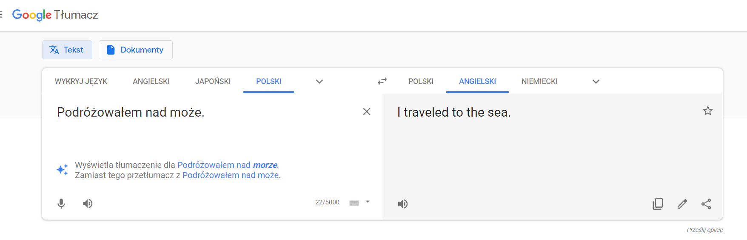Switch target language to NIEMIECKI
Screen dimensions: 747x240
point(539,81)
